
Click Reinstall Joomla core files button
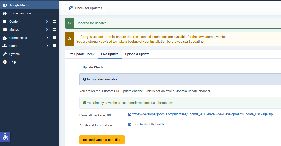pos(102,140)
